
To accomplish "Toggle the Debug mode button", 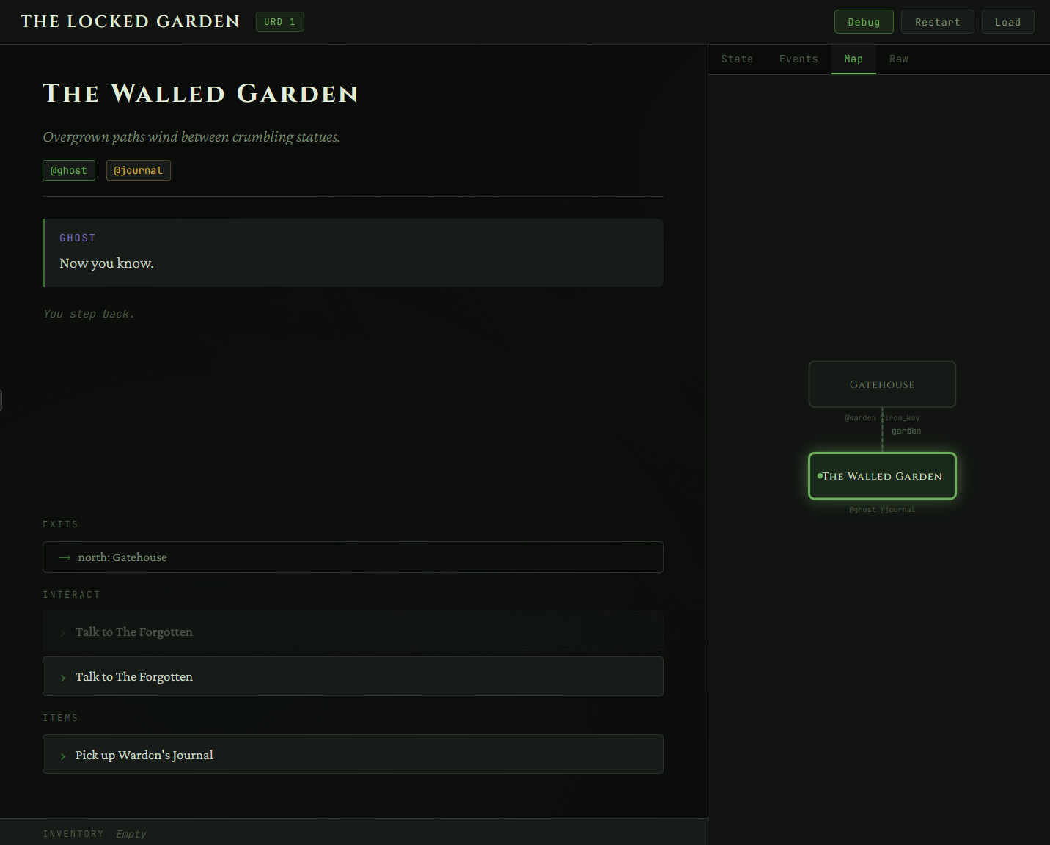I will [x=863, y=22].
